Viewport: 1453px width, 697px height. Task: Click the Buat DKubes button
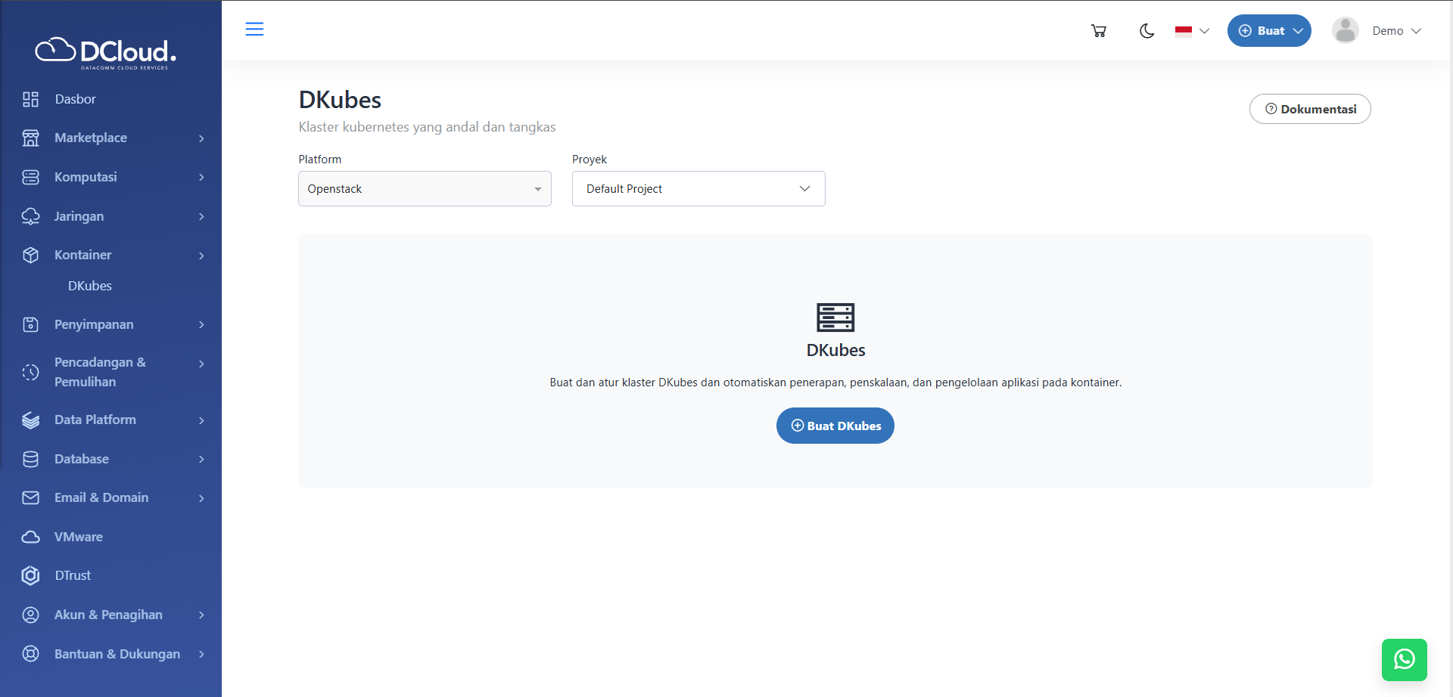835,426
